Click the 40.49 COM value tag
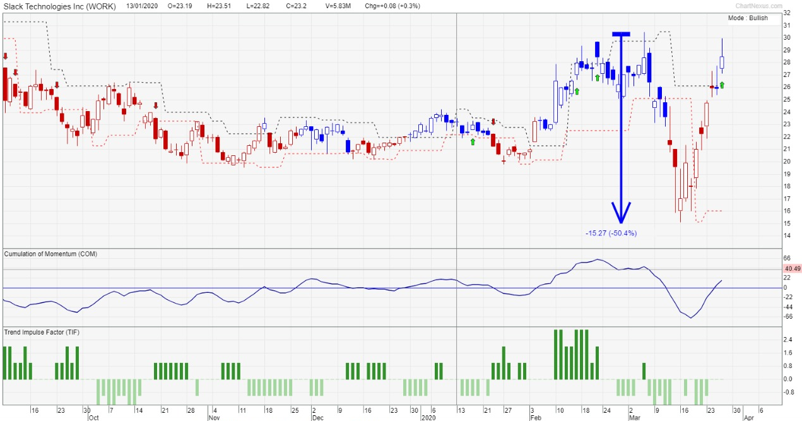802x421 pixels. [x=793, y=268]
